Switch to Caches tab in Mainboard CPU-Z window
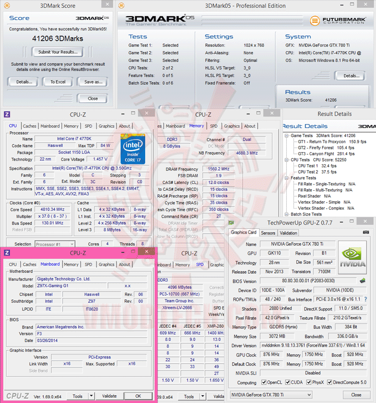The height and width of the screenshot is (403, 376). pos(30,264)
